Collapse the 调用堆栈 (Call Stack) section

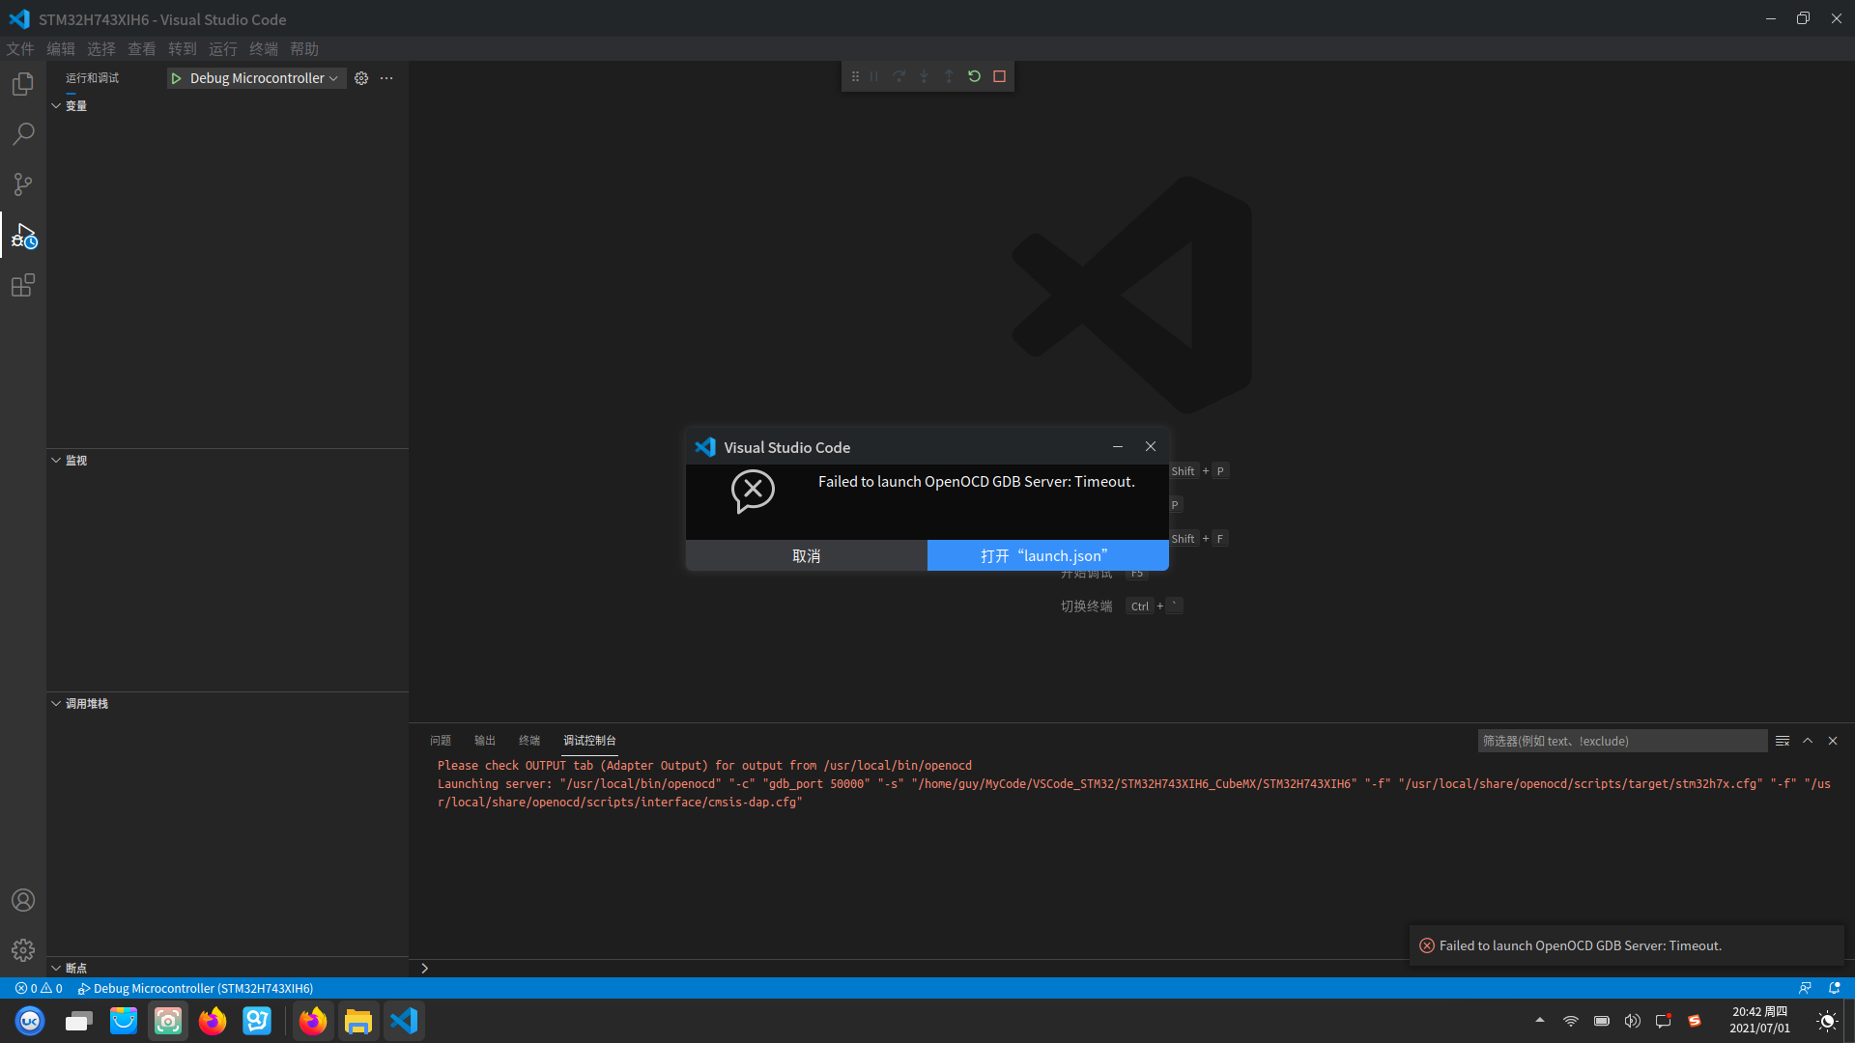[x=227, y=704]
